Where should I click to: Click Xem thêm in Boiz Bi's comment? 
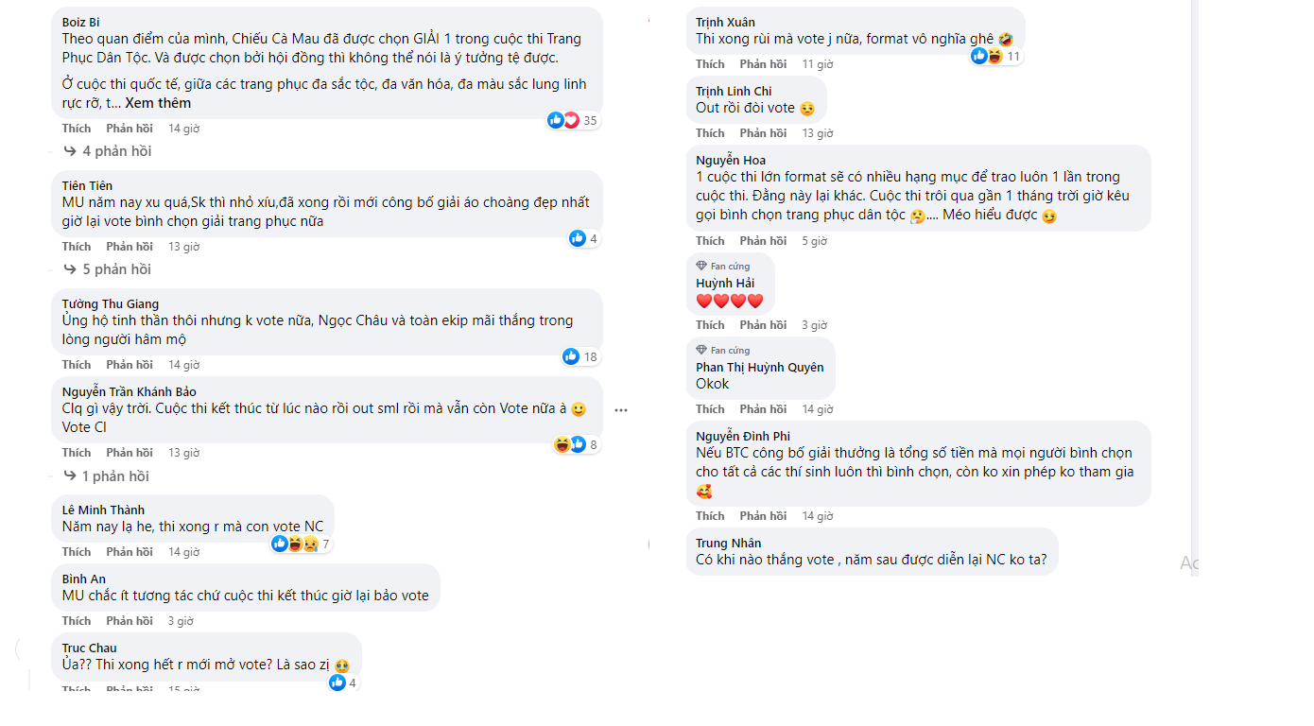tap(158, 103)
